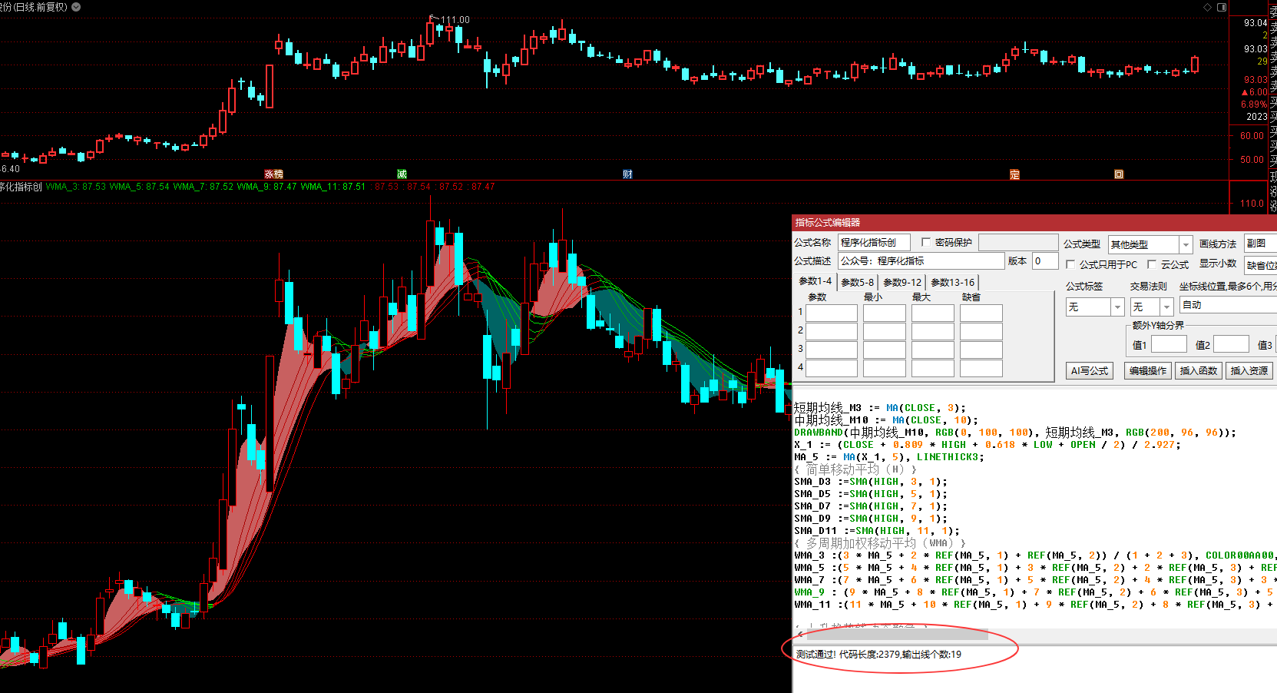Viewport: 1277px width, 693px height.
Task: Click the blue 财 financial marker
Action: coord(627,174)
